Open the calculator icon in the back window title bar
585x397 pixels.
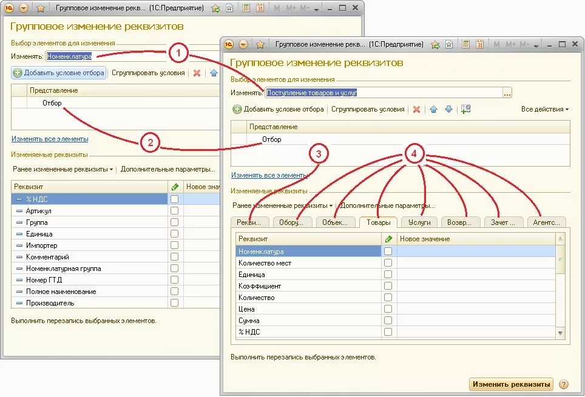tap(246, 8)
